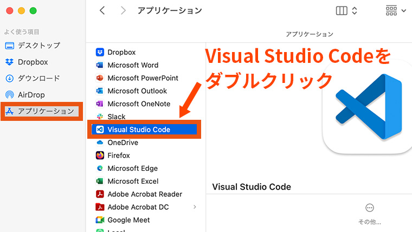Select アプリケーション in the sidebar

point(46,111)
